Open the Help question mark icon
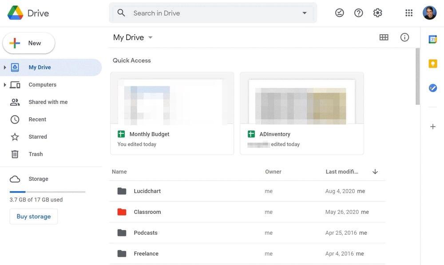This screenshot has height=265, width=444. (x=358, y=13)
